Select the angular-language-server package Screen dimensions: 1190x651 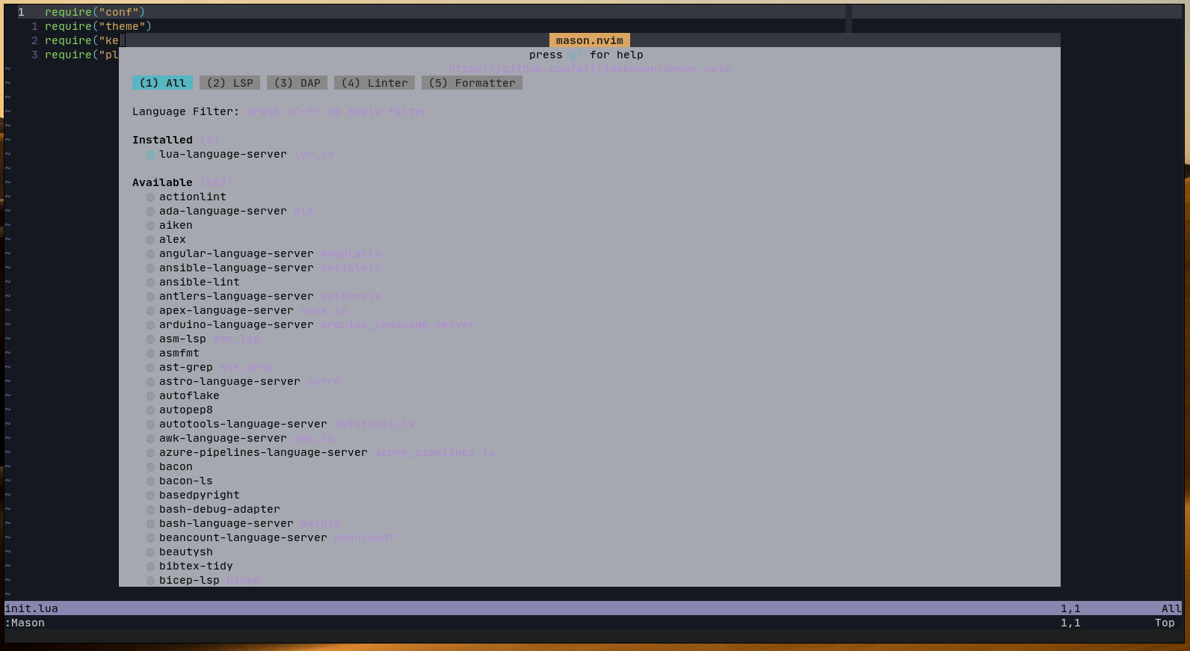point(236,253)
